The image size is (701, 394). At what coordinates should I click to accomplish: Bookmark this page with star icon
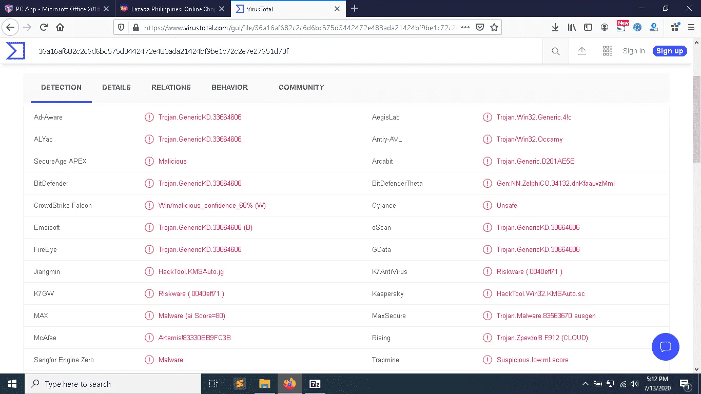(494, 27)
